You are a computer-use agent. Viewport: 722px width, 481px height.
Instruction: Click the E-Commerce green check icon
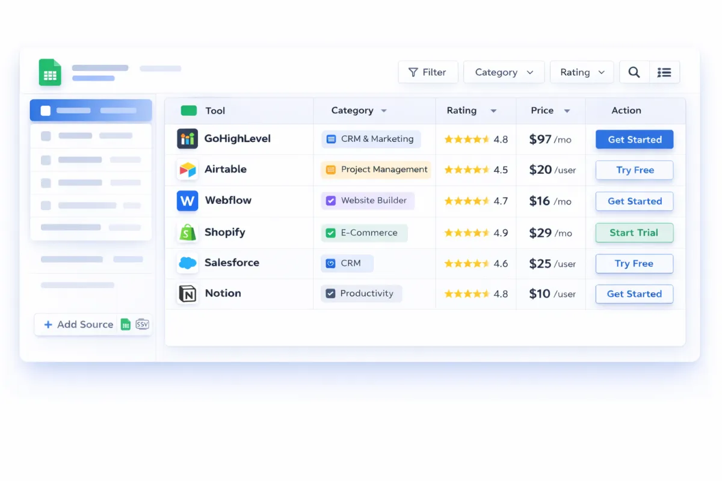(330, 233)
